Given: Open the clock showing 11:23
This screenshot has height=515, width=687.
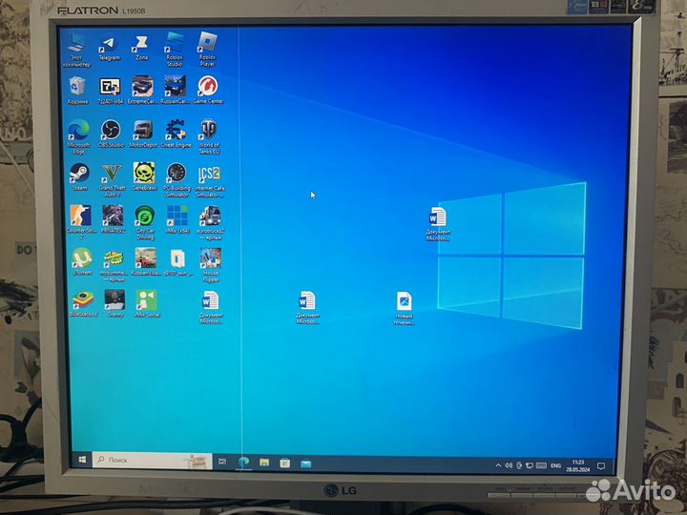Looking at the screenshot, I should pos(578,466).
